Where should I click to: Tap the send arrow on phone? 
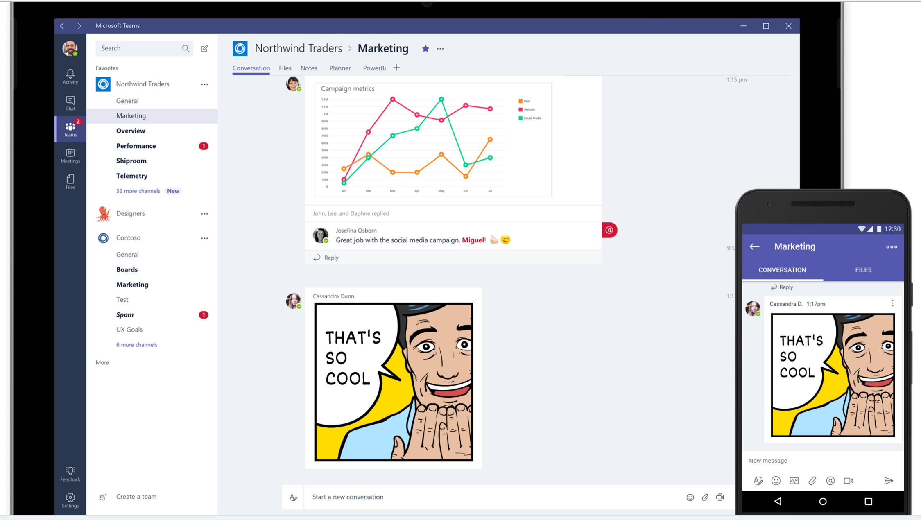(888, 481)
